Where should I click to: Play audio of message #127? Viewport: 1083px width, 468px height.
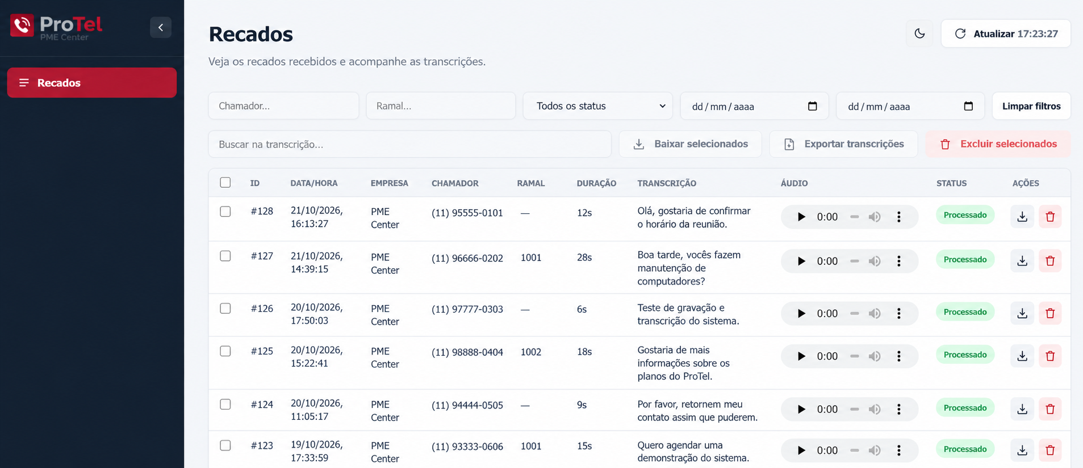[801, 261]
